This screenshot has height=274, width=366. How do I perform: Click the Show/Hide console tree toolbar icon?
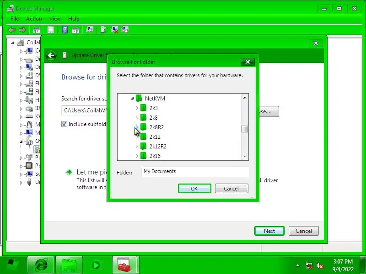37,30
